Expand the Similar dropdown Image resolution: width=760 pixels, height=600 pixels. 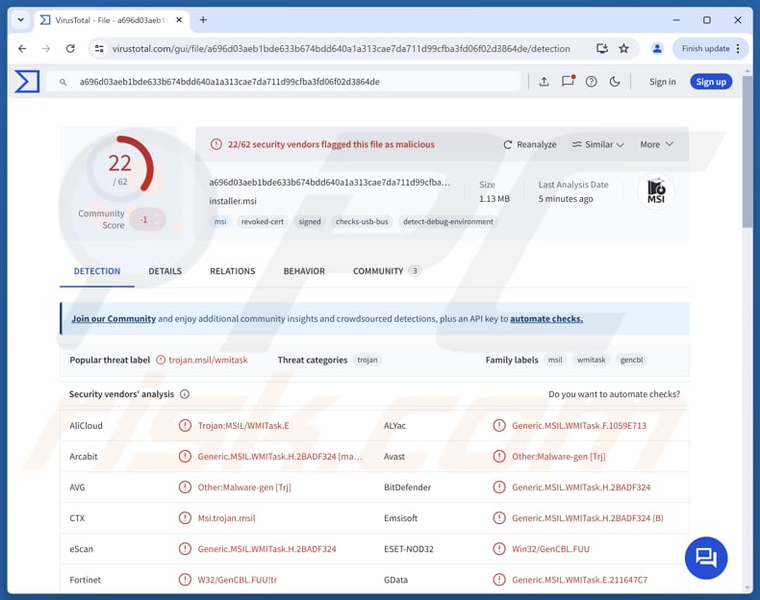[597, 144]
